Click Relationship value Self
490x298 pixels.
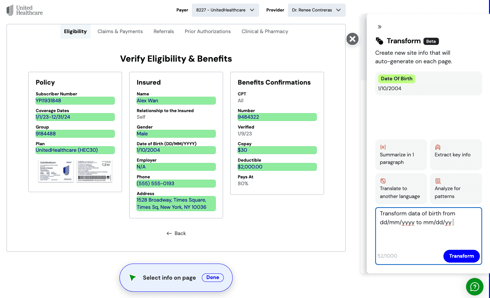[141, 117]
